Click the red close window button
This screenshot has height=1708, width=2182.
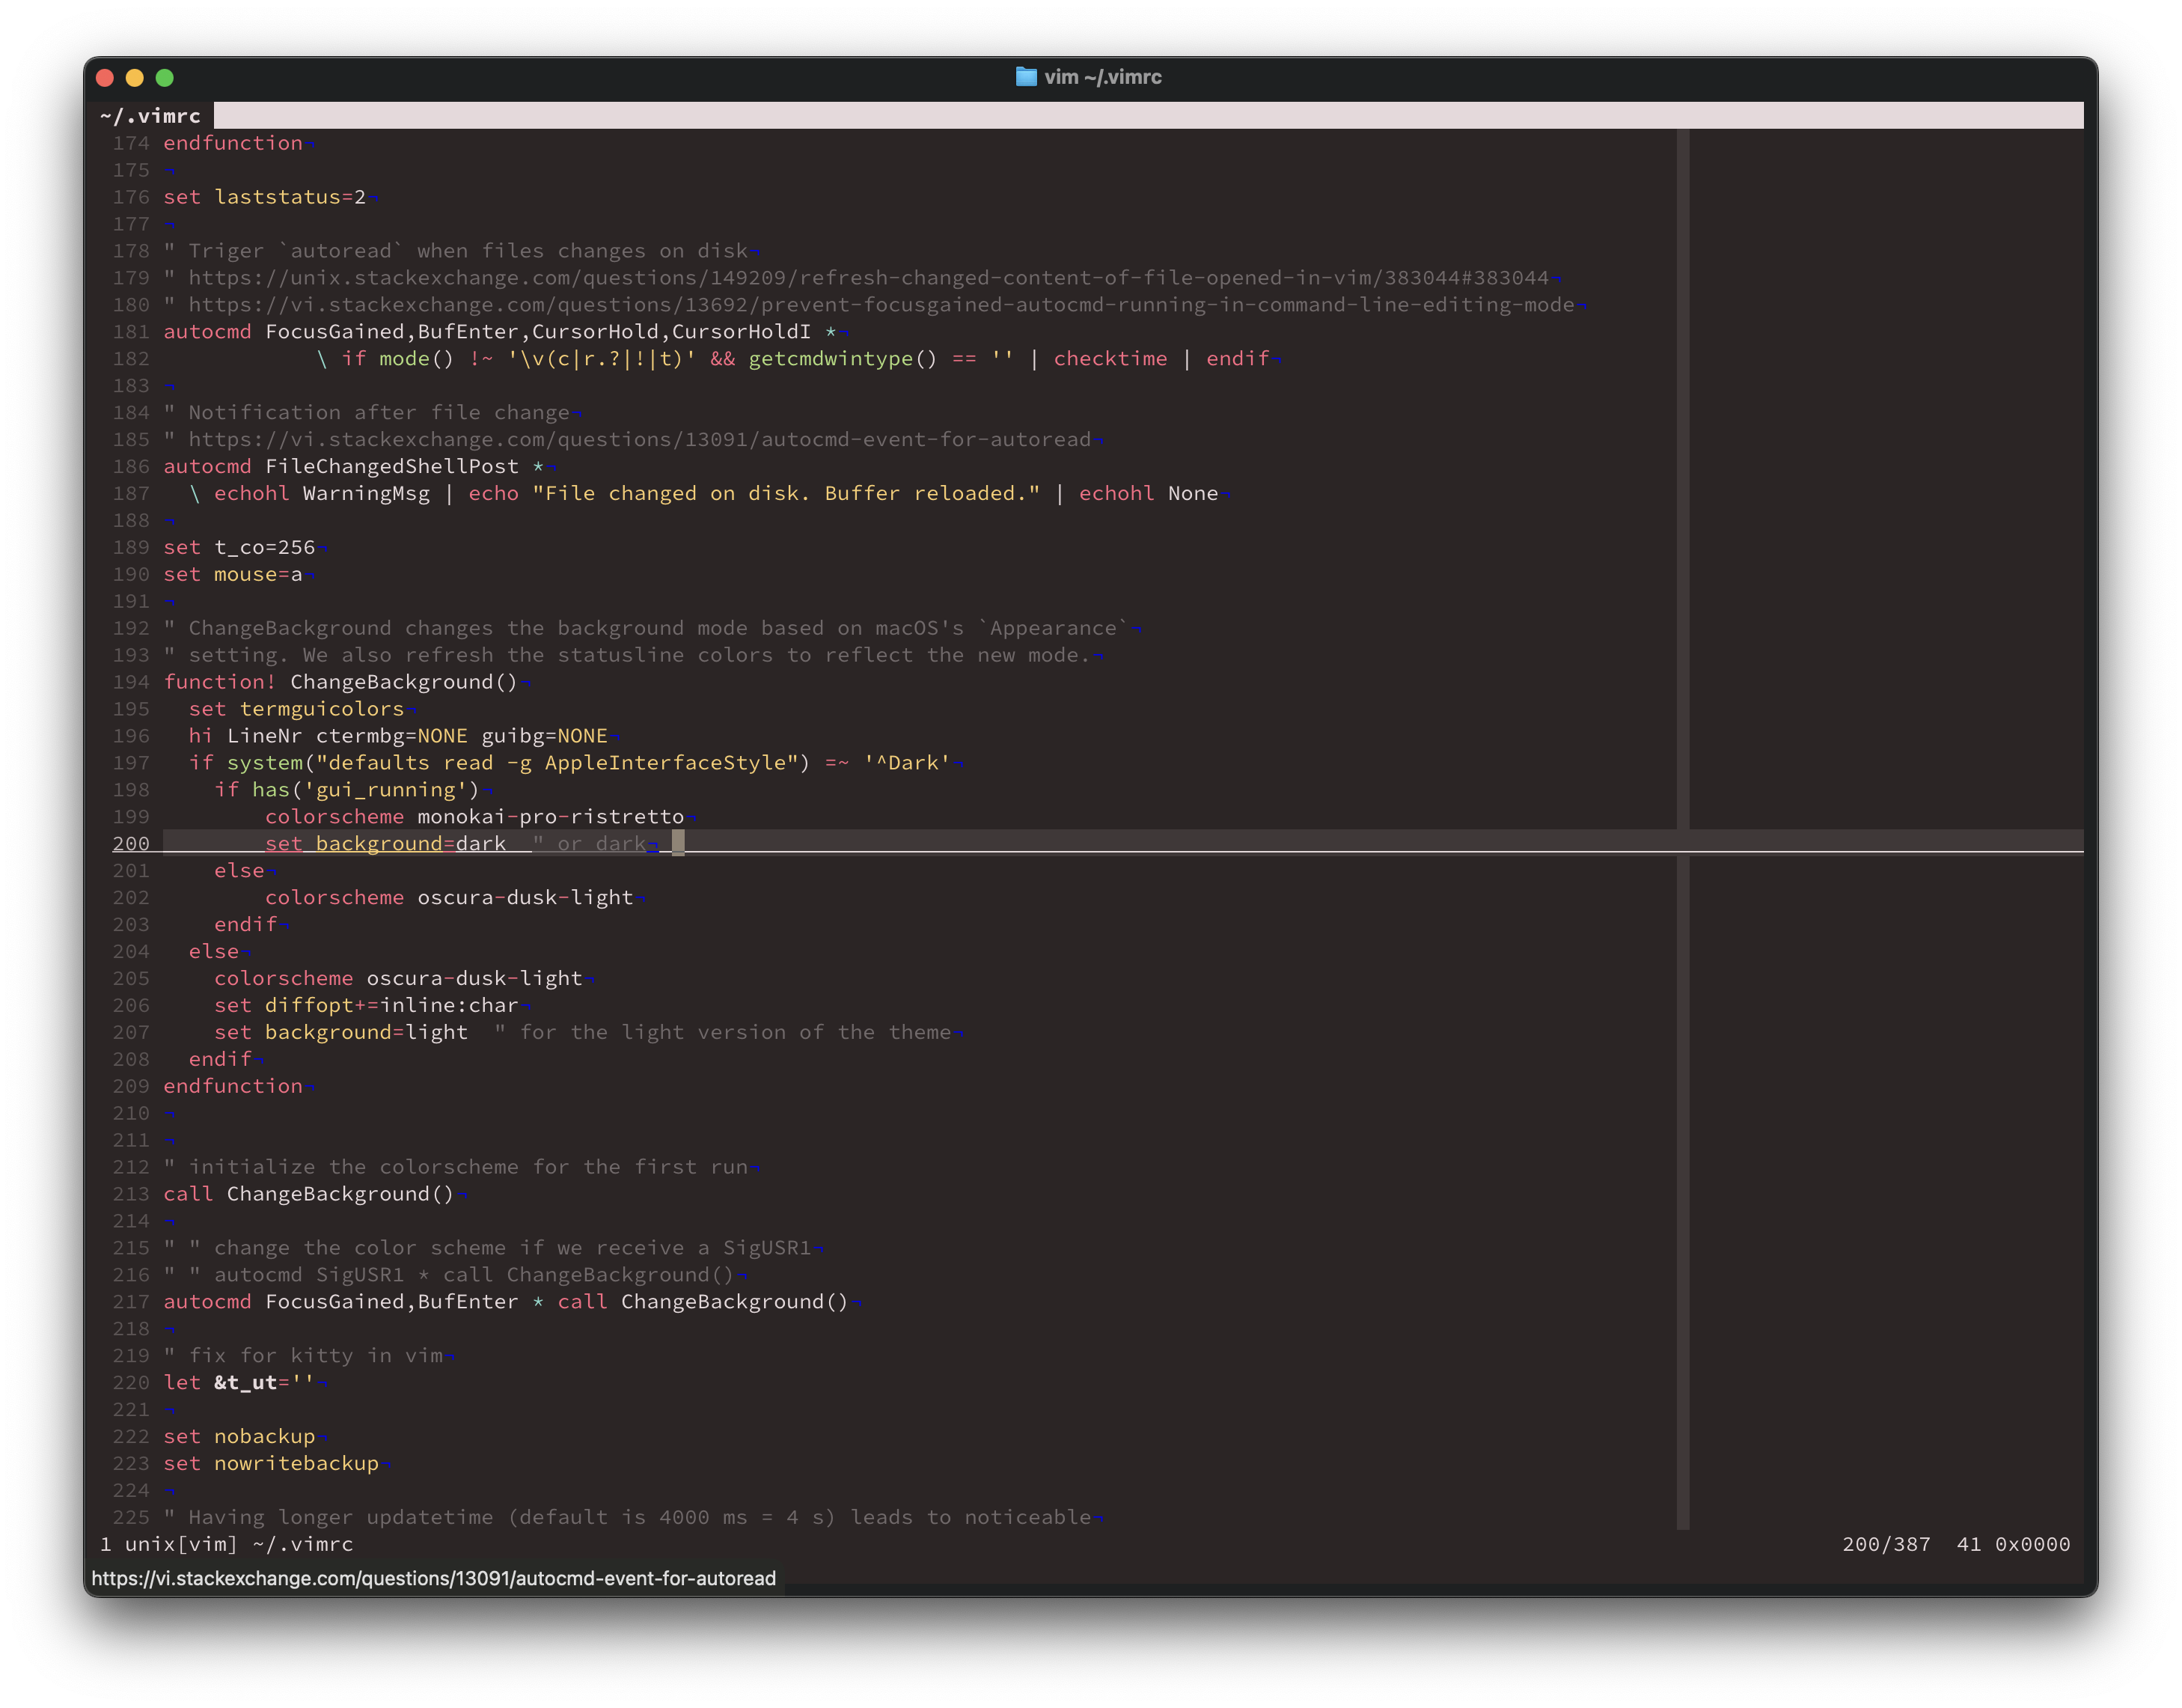pos(105,77)
